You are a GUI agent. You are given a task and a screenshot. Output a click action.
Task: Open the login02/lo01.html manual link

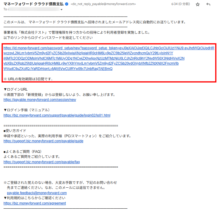[x=57, y=115]
